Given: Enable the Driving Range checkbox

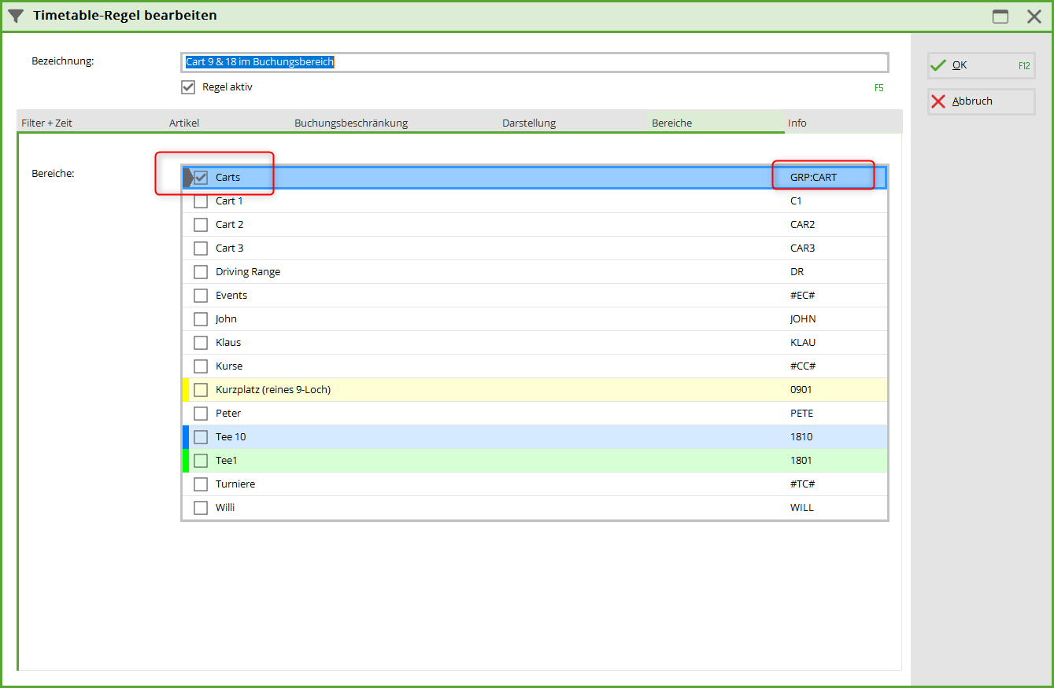Looking at the screenshot, I should click(201, 272).
